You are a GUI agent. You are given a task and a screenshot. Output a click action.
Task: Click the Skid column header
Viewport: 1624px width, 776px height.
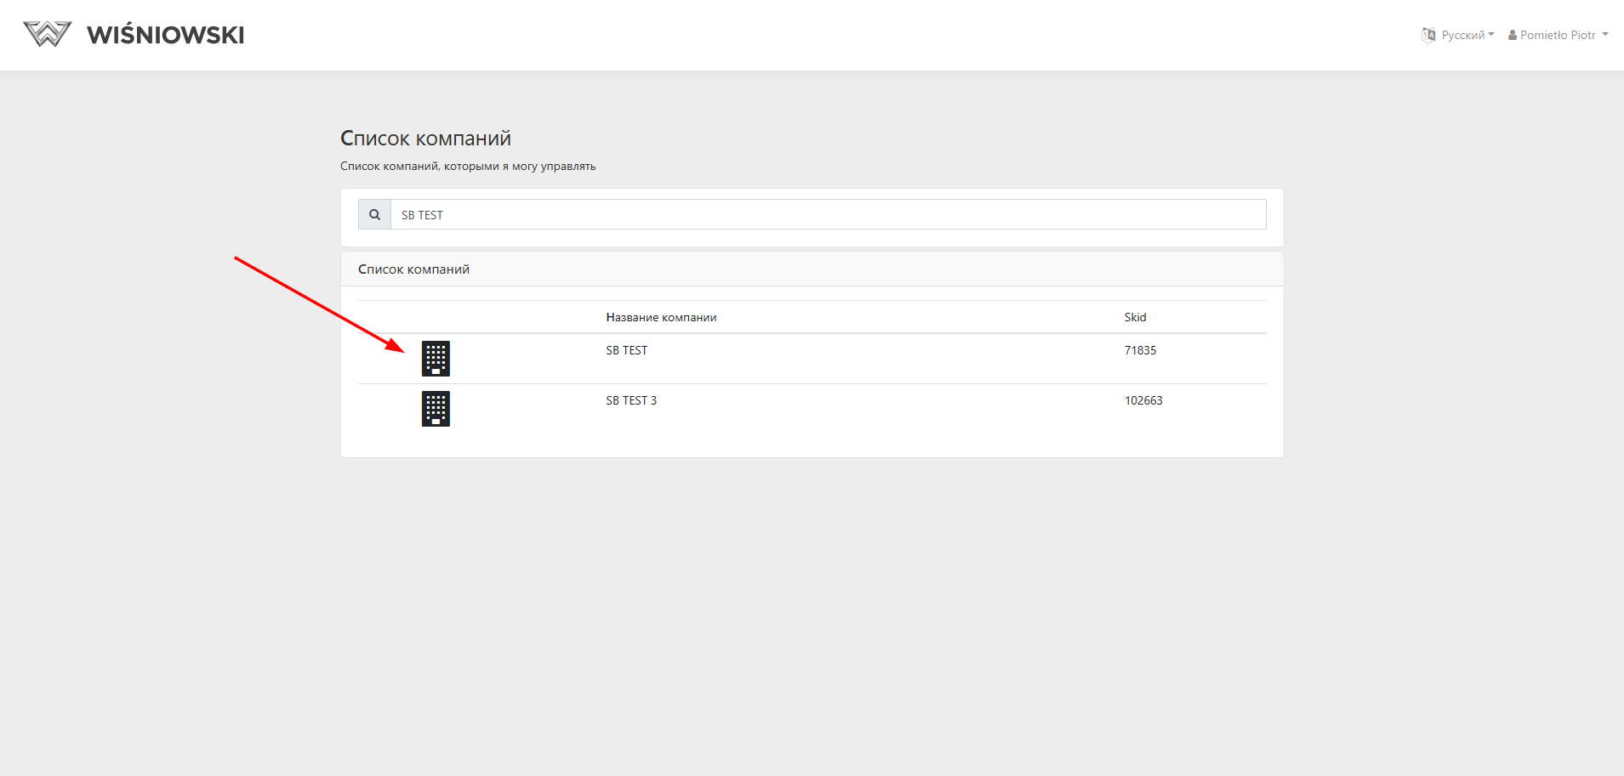1135,317
